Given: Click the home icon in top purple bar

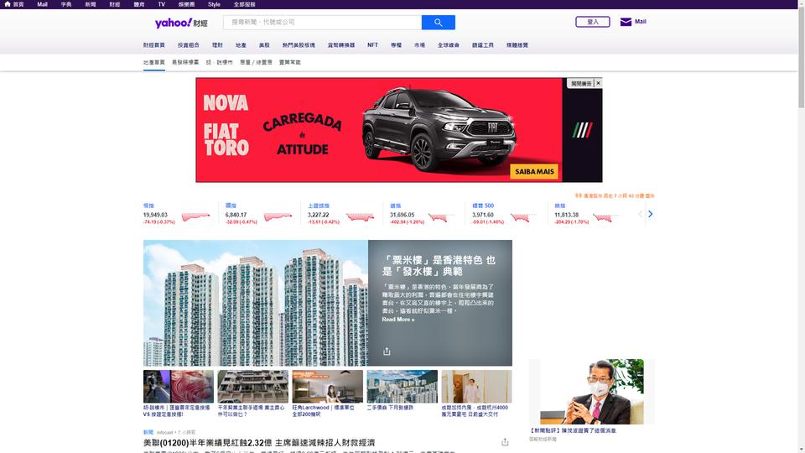Looking at the screenshot, I should click(8, 4).
